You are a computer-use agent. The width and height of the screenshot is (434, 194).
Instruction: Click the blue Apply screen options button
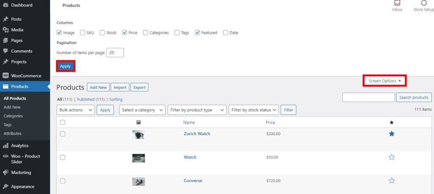(65, 67)
